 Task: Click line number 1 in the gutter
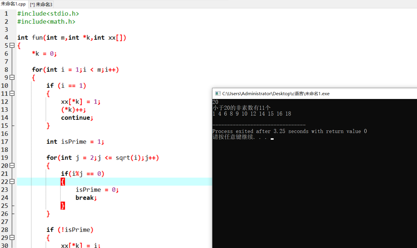pos(6,14)
